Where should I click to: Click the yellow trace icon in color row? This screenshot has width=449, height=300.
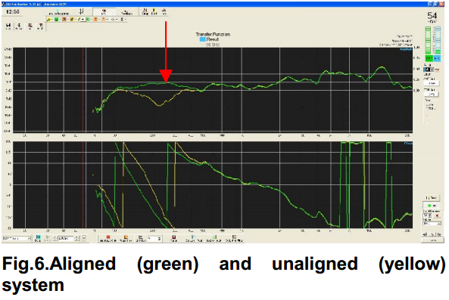click(x=48, y=20)
